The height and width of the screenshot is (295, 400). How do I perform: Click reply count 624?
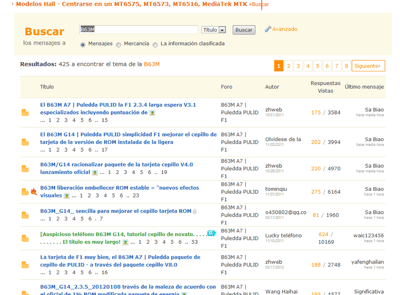coord(323,234)
